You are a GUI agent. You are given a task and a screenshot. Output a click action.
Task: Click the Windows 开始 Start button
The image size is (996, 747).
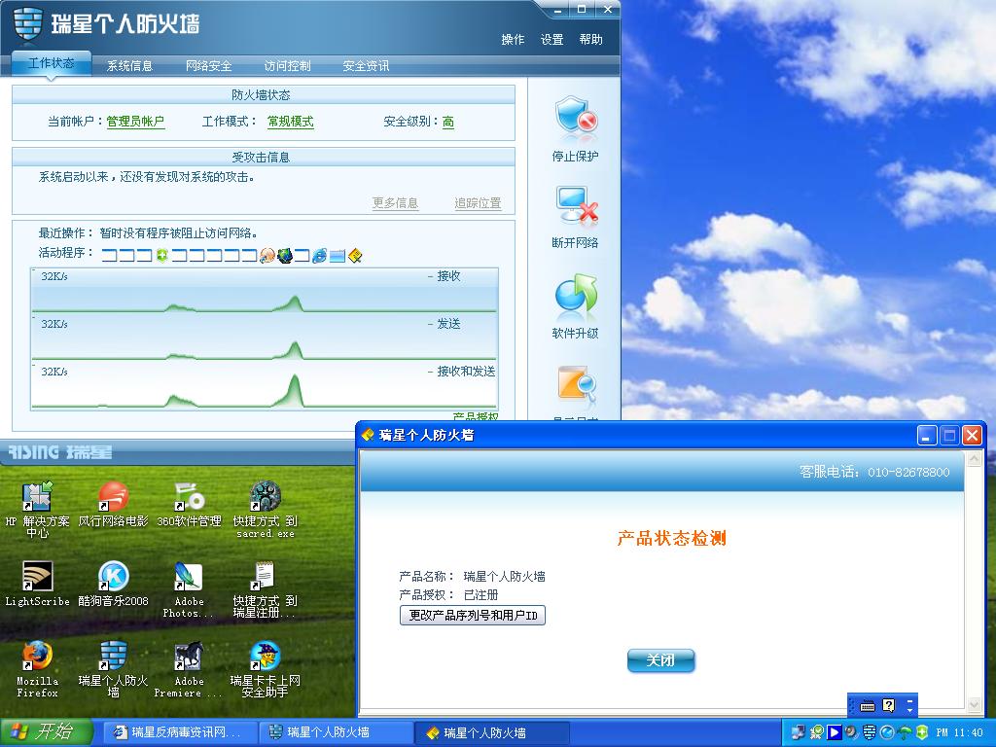(47, 732)
